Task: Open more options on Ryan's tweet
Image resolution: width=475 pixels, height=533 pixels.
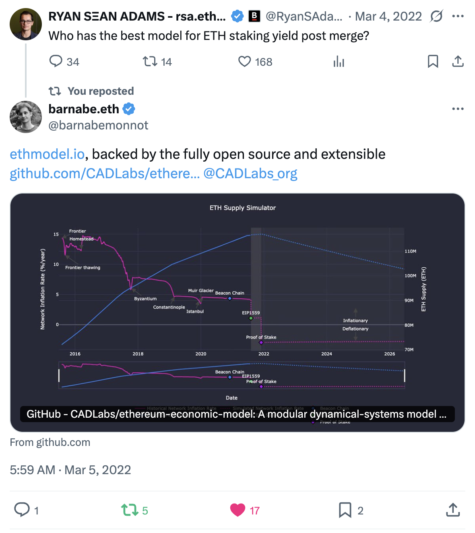Action: 458,17
